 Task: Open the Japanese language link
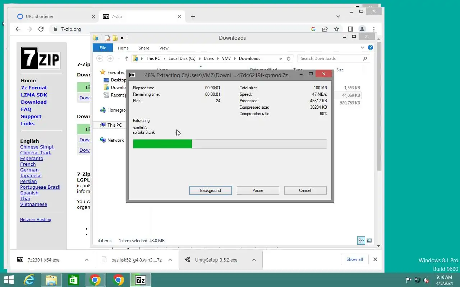[x=31, y=176]
